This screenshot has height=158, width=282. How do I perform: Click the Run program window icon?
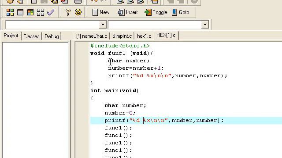pos(20,12)
